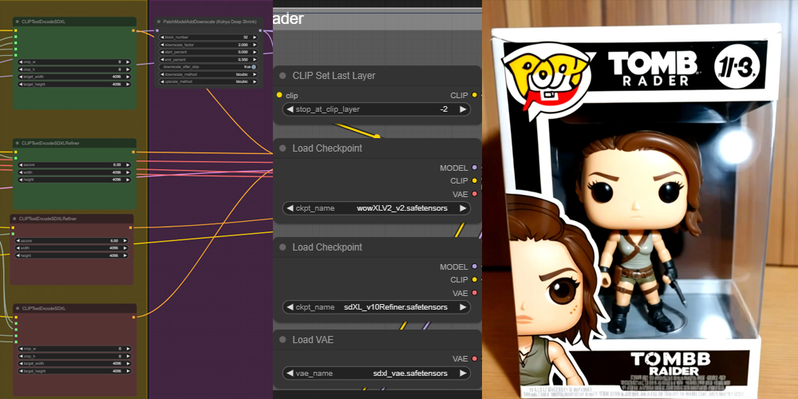Collapse the green CLIPTextEncodeSDXLRefiner node dot
Image resolution: width=798 pixels, height=399 pixels.
[18, 143]
